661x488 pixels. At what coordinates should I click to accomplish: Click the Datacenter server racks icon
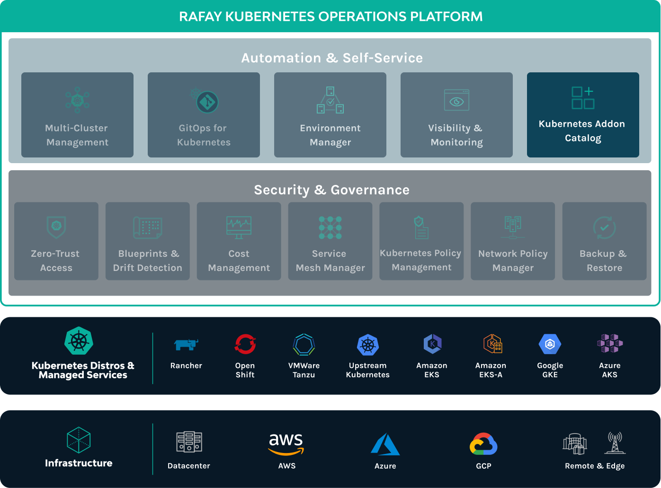click(189, 442)
